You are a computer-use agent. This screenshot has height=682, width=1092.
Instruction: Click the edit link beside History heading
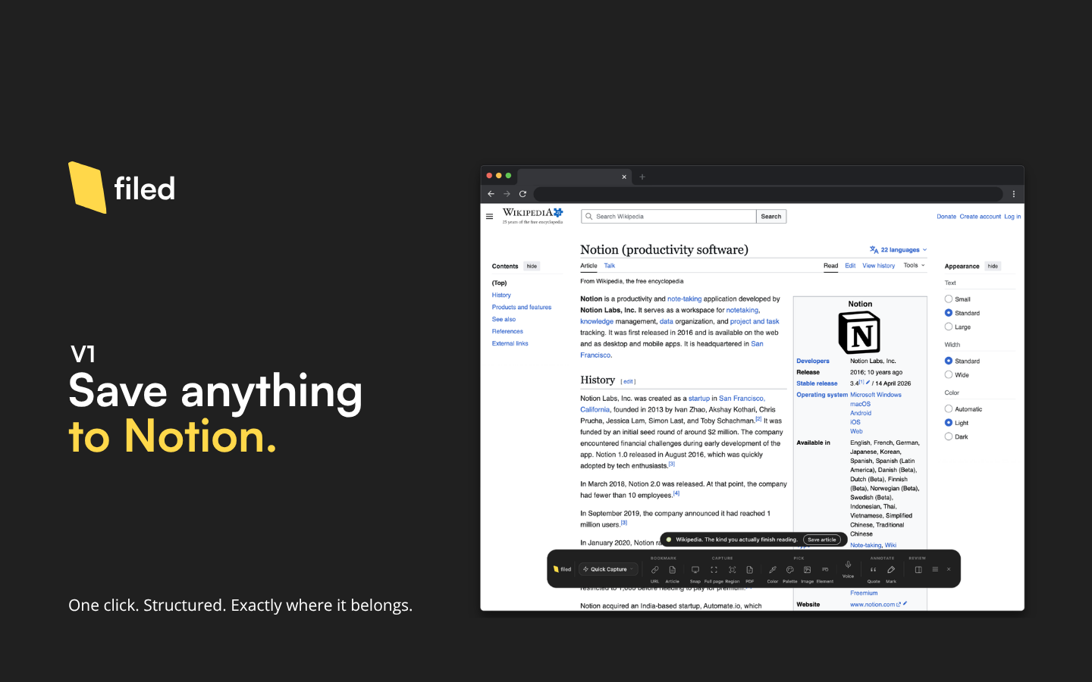(629, 382)
